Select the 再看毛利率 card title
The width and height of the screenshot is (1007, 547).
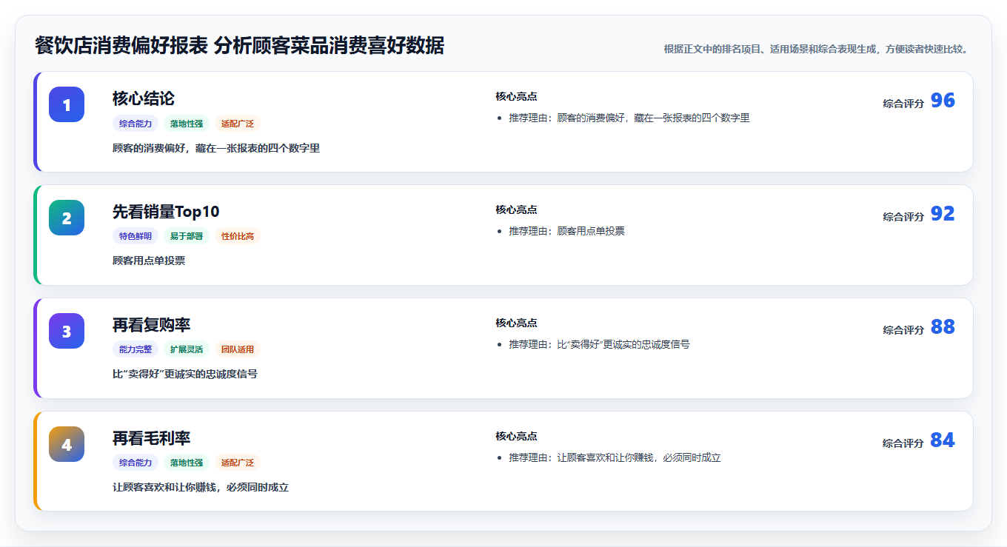point(152,438)
